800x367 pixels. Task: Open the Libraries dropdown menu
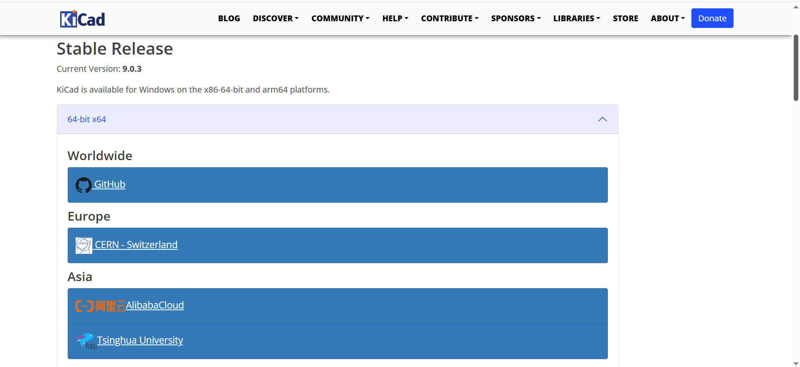click(x=577, y=18)
